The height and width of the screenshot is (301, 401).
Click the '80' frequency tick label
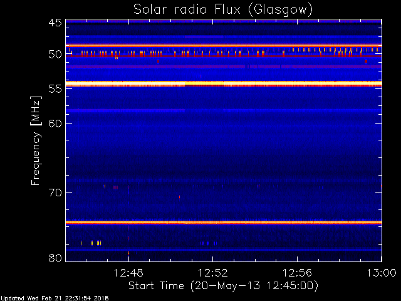point(55,258)
